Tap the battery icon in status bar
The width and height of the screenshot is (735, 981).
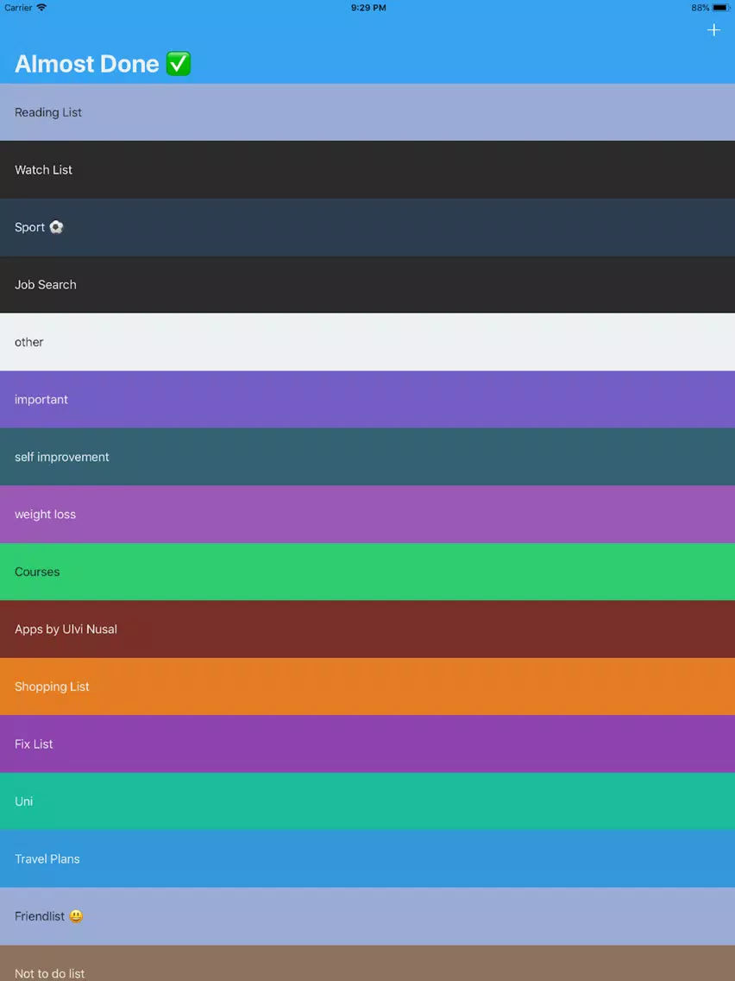coord(720,8)
